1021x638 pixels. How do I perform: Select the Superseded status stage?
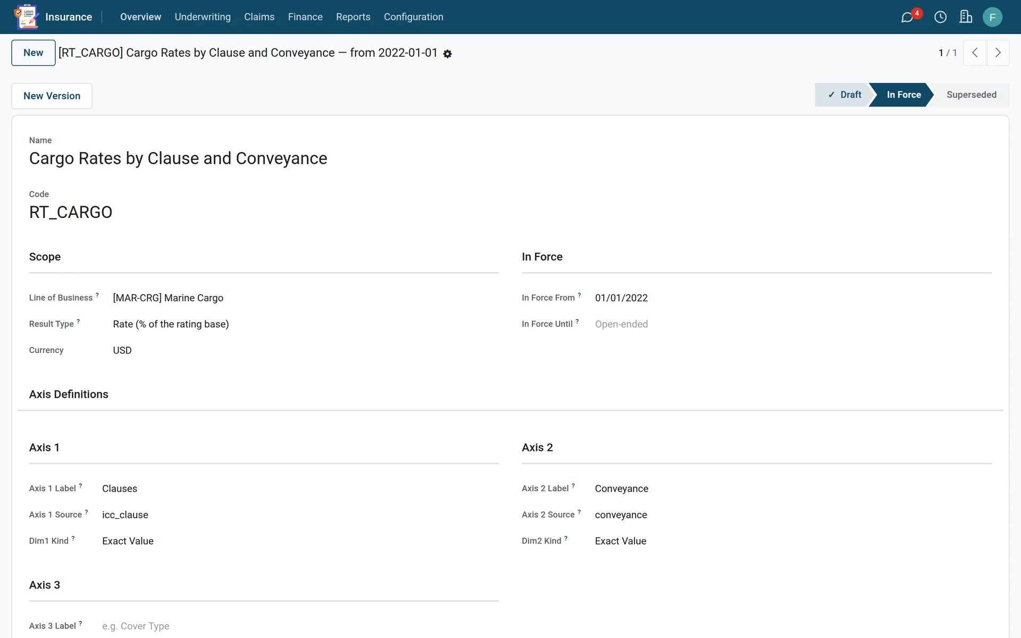(x=971, y=95)
